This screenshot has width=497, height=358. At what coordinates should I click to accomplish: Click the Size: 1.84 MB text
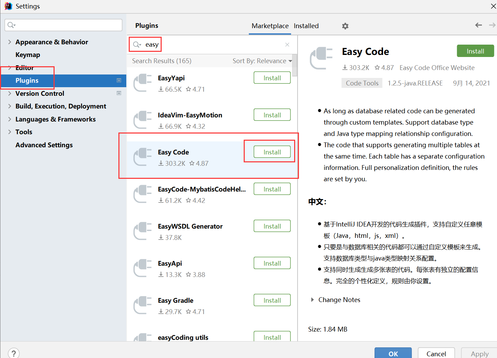pos(328,329)
